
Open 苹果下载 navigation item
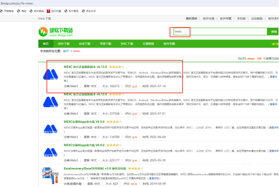click(x=106, y=44)
